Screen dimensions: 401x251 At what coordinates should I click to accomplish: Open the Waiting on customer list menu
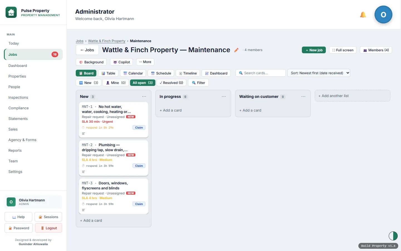coord(303,96)
